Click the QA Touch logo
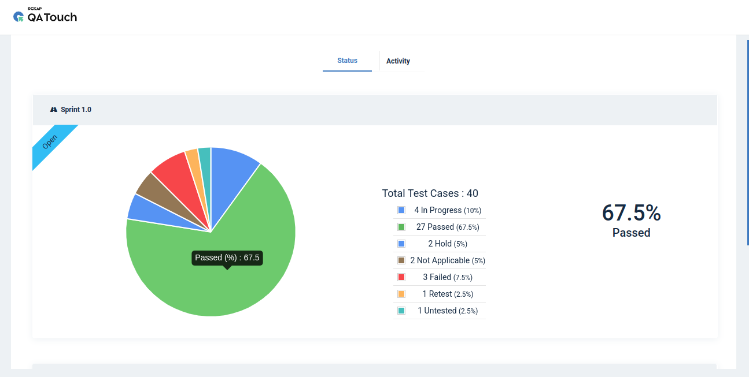Viewport: 749px width, 377px height. 45,16
